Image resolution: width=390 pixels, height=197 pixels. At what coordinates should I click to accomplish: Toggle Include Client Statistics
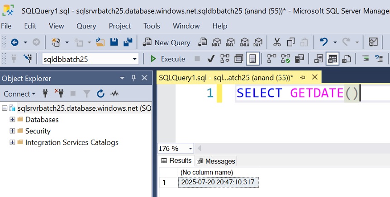pyautogui.click(x=299, y=59)
